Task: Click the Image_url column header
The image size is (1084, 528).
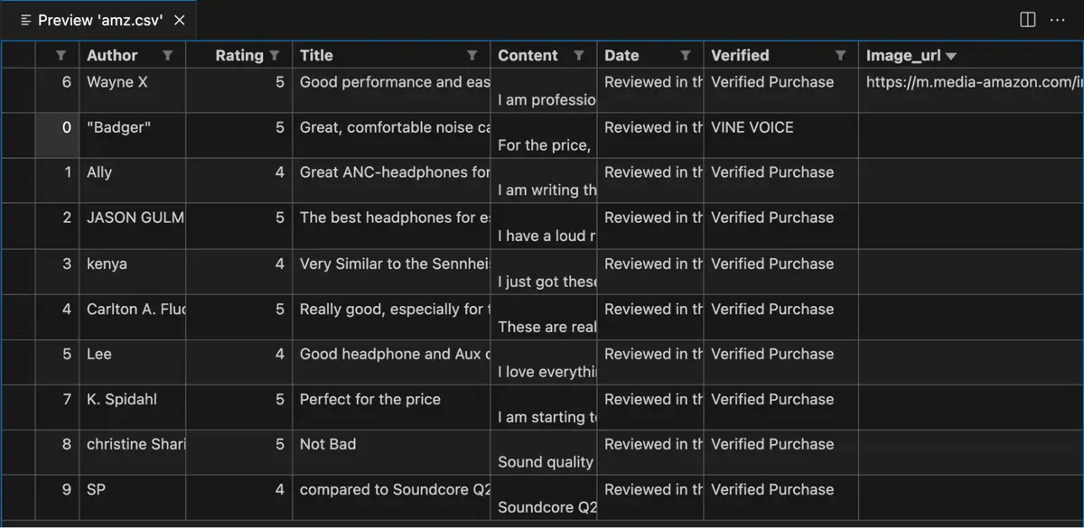Action: (x=903, y=56)
